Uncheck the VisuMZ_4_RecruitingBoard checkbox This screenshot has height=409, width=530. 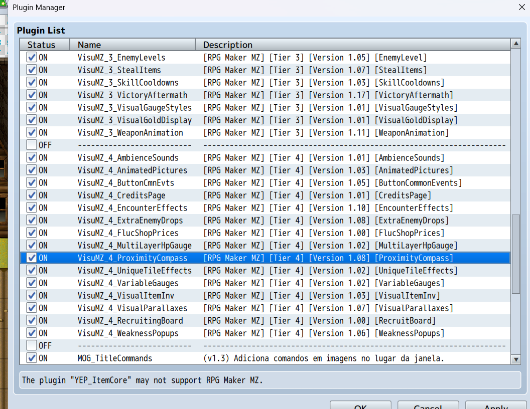(x=32, y=321)
